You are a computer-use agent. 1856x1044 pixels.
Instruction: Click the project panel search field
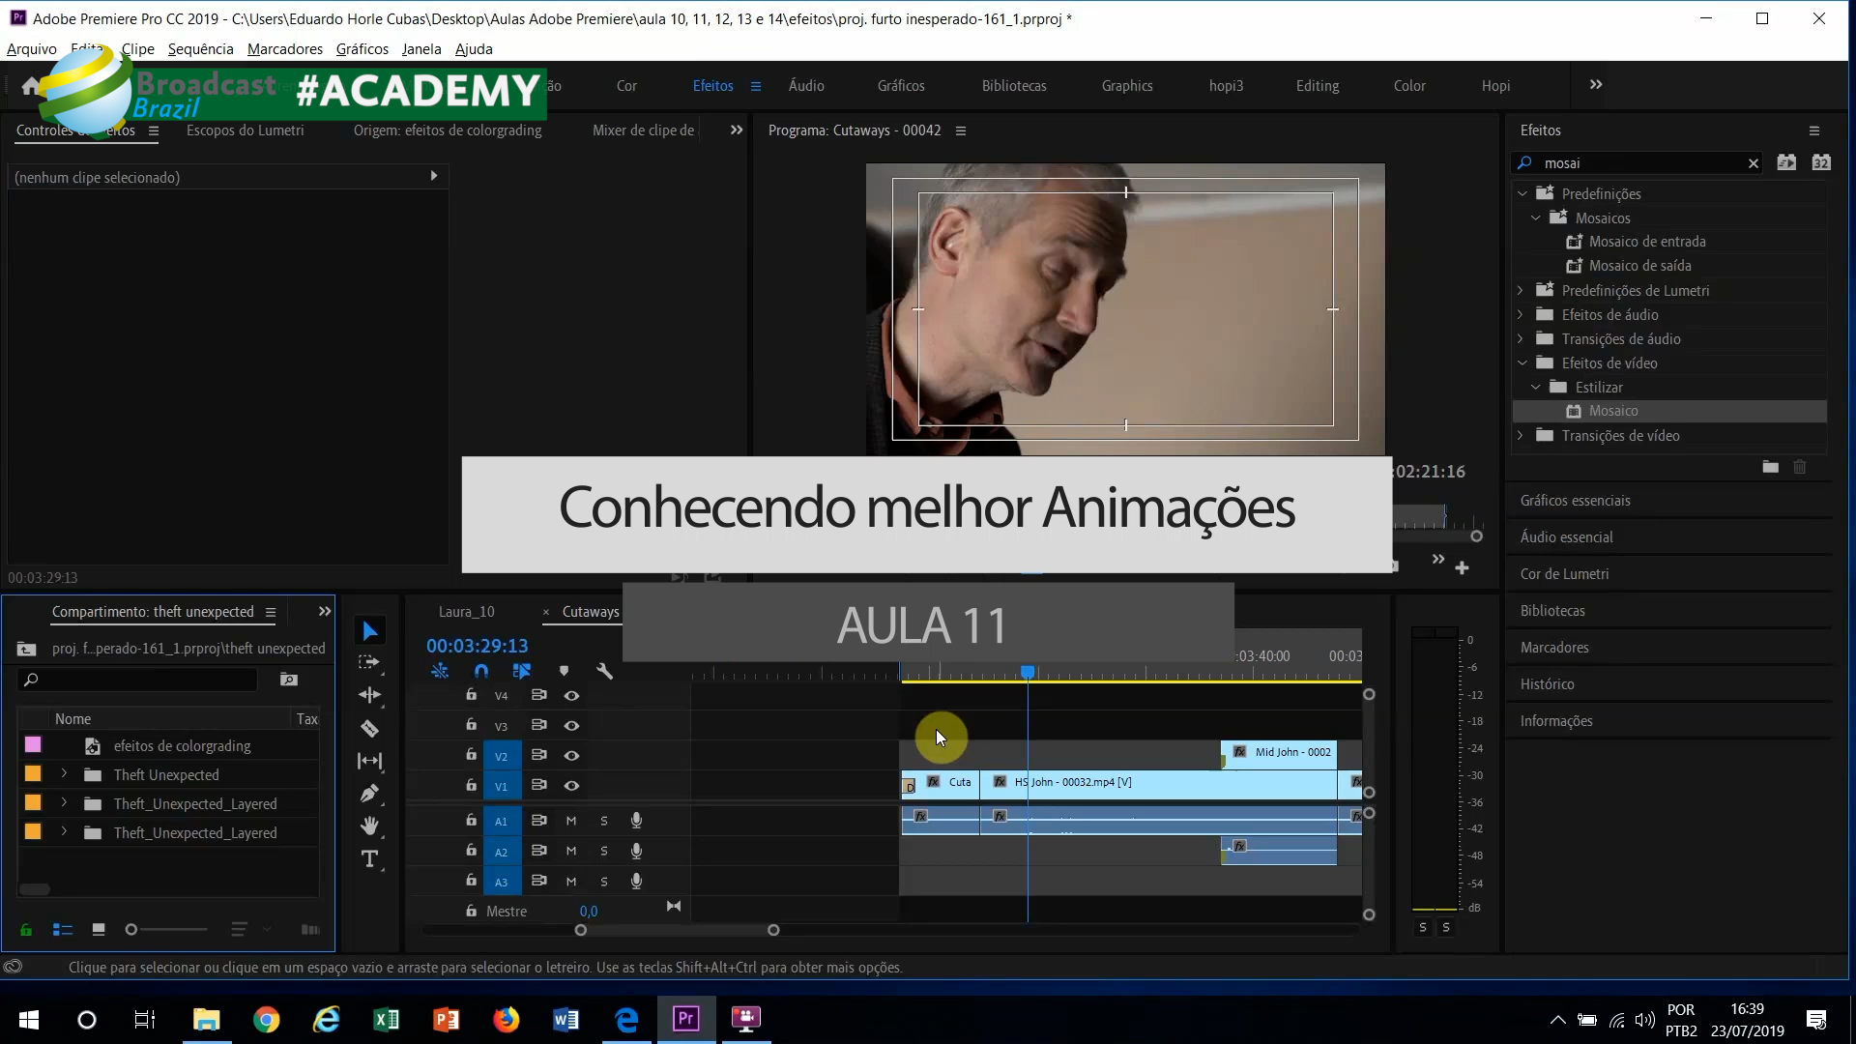[145, 680]
